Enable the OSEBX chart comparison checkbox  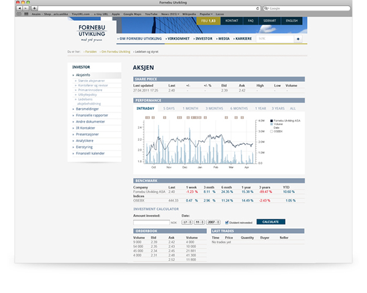pyautogui.click(x=272, y=131)
